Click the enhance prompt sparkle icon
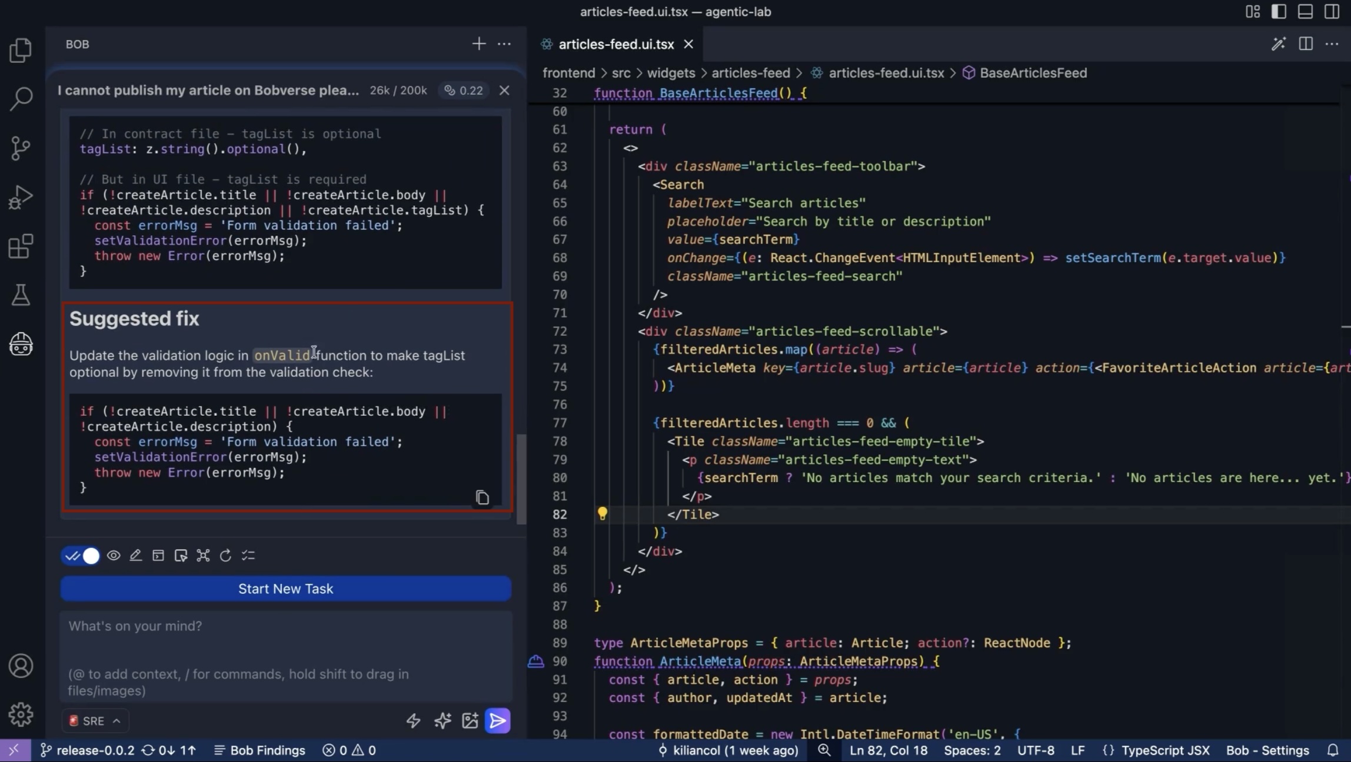The width and height of the screenshot is (1351, 762). 442,721
